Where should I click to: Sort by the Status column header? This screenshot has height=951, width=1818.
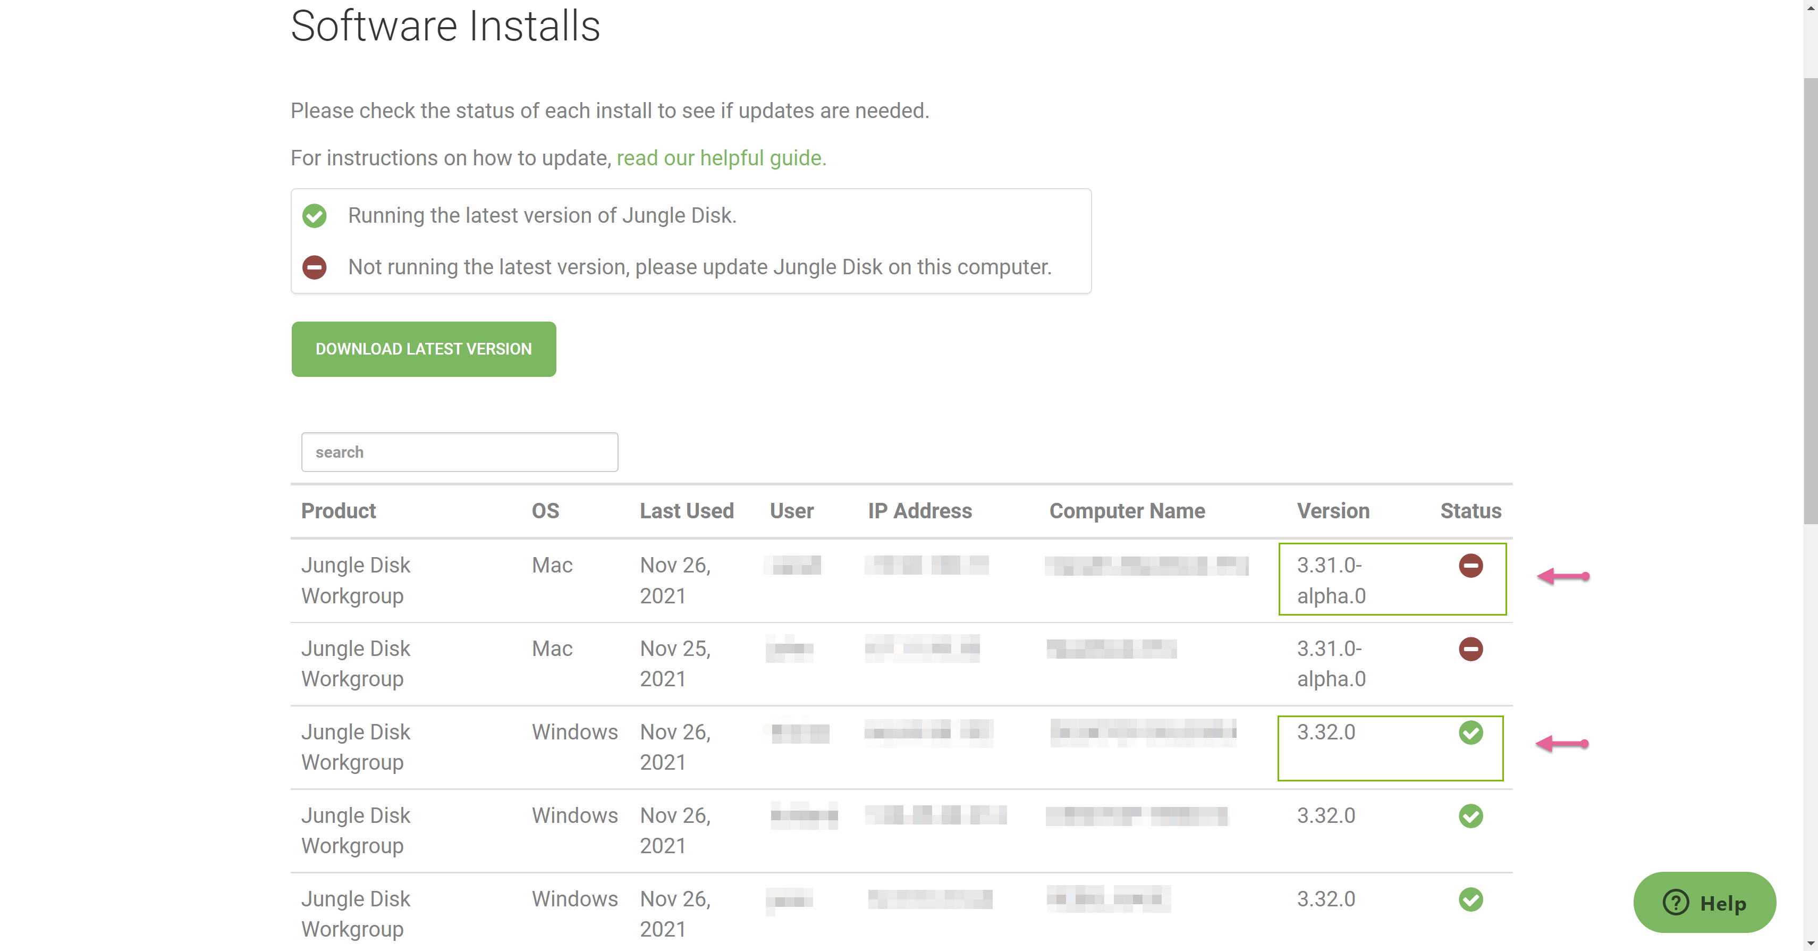(1471, 510)
